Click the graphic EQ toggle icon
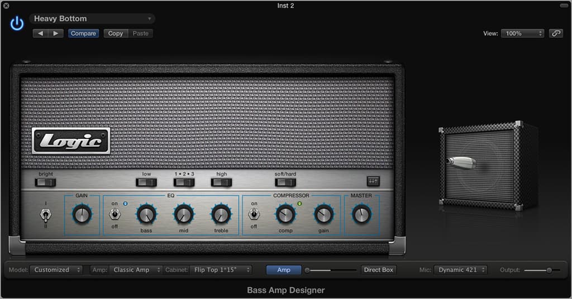The image size is (572, 299). click(x=373, y=181)
